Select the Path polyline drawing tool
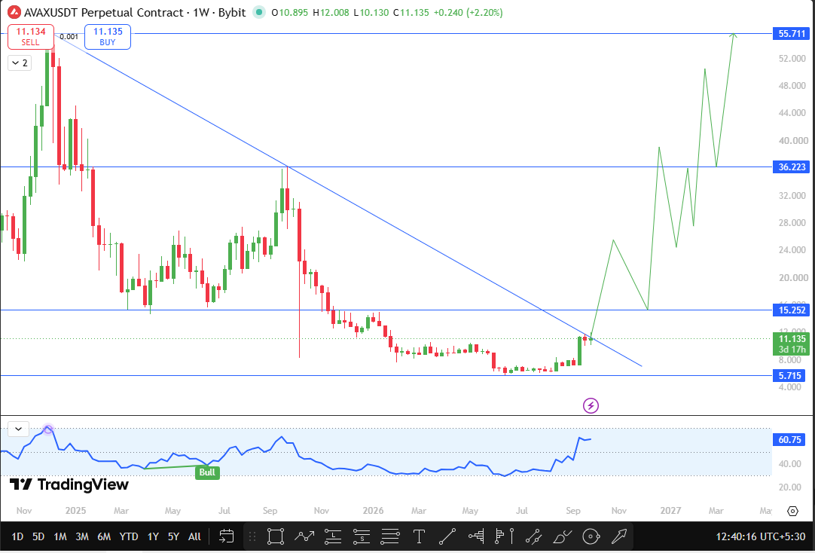 304,536
